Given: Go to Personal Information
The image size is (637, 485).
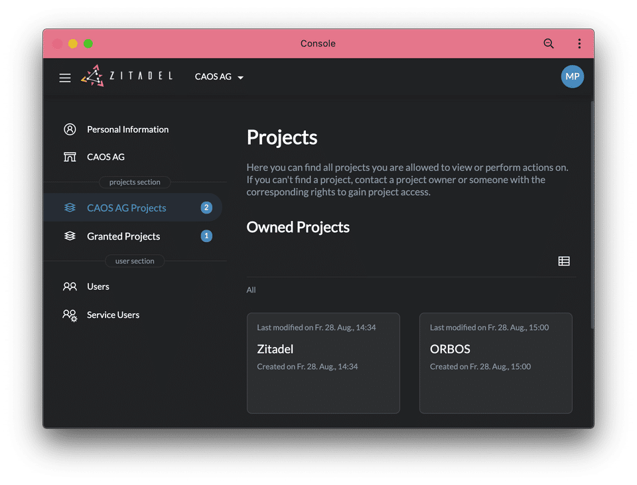Looking at the screenshot, I should click(x=127, y=129).
